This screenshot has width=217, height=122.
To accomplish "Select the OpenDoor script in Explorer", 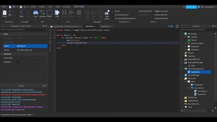I will 202,94.
